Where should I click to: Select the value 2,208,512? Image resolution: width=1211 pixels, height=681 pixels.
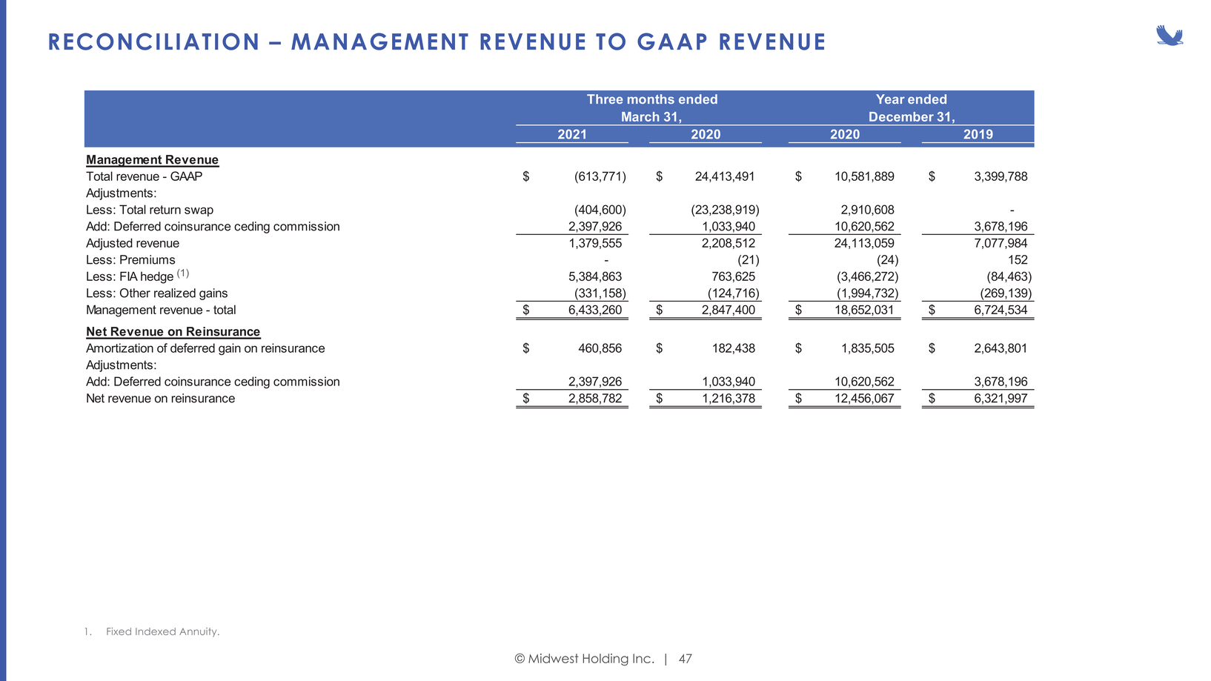(729, 243)
